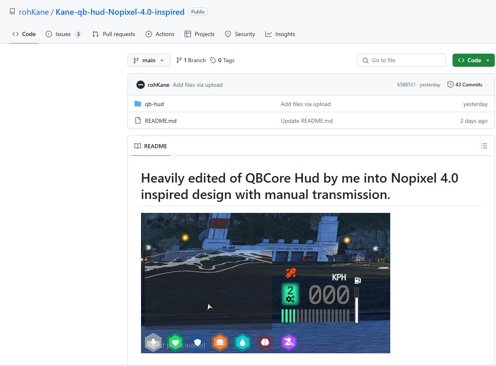View the 1 Branch link
The image size is (496, 366).
(191, 60)
